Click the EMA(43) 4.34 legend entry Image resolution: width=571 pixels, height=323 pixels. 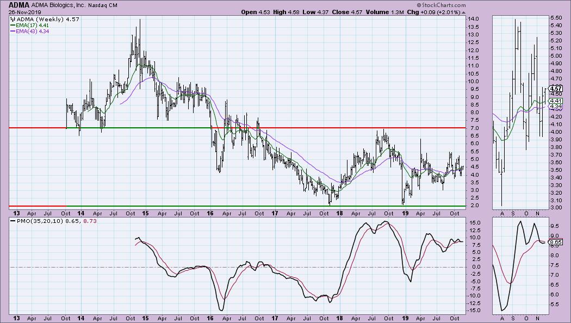coord(33,32)
